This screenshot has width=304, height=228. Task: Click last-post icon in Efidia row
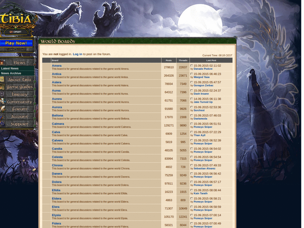pyautogui.click(x=192, y=190)
